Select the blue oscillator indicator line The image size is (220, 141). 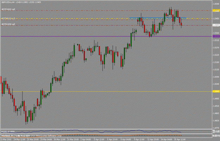pyautogui.click(x=91, y=131)
